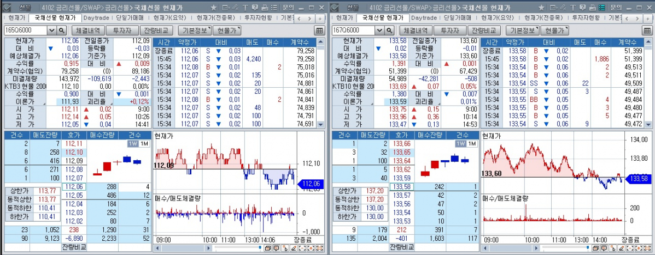Image resolution: width=655 pixels, height=255 pixels.
Task: Click app logo icon in left window title bar
Action: coord(7,8)
